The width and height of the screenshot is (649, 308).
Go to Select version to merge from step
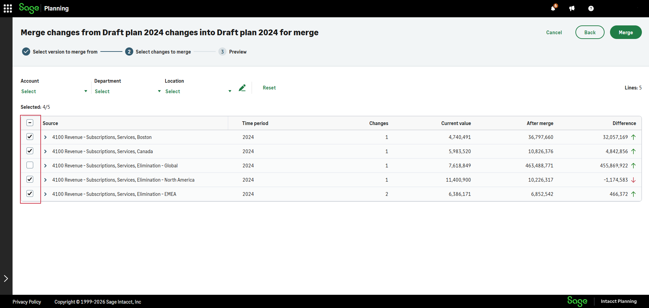[65, 52]
